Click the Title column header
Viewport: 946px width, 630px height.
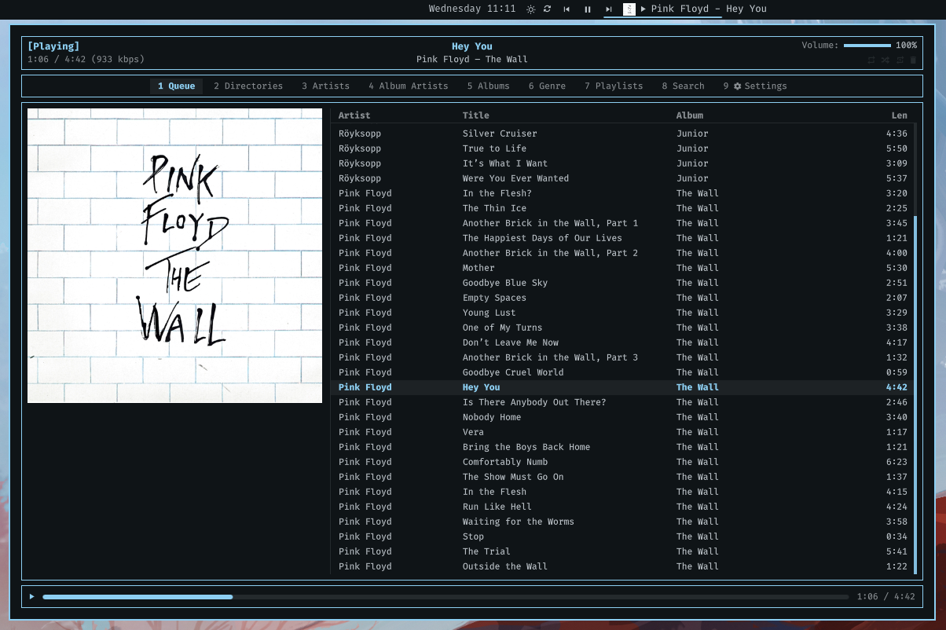476,115
